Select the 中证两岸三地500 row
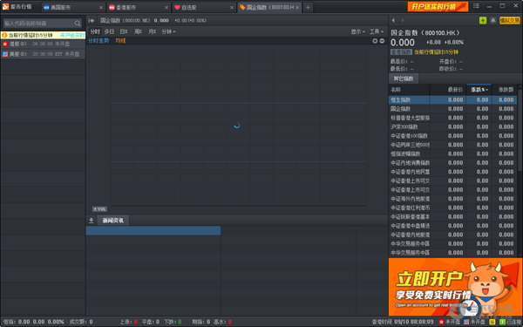Image resolution: width=523 pixels, height=327 pixels. (x=452, y=145)
